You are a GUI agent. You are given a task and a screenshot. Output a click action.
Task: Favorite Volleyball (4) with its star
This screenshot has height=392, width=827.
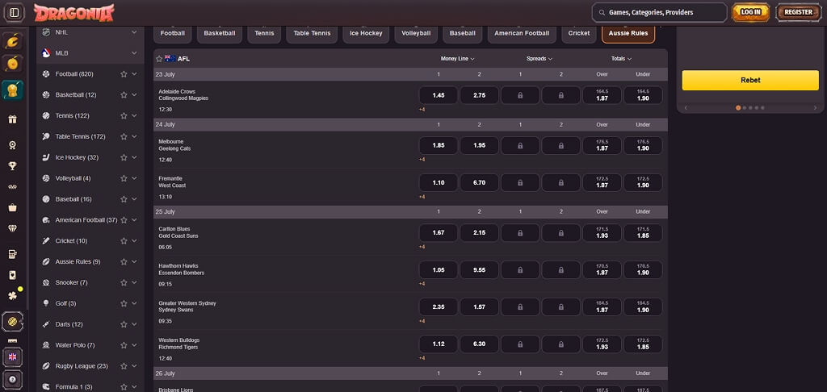124,178
